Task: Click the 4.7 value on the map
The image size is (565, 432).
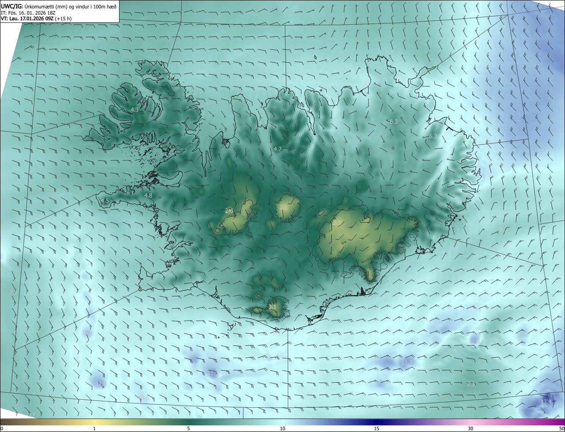Action: tap(277, 149)
